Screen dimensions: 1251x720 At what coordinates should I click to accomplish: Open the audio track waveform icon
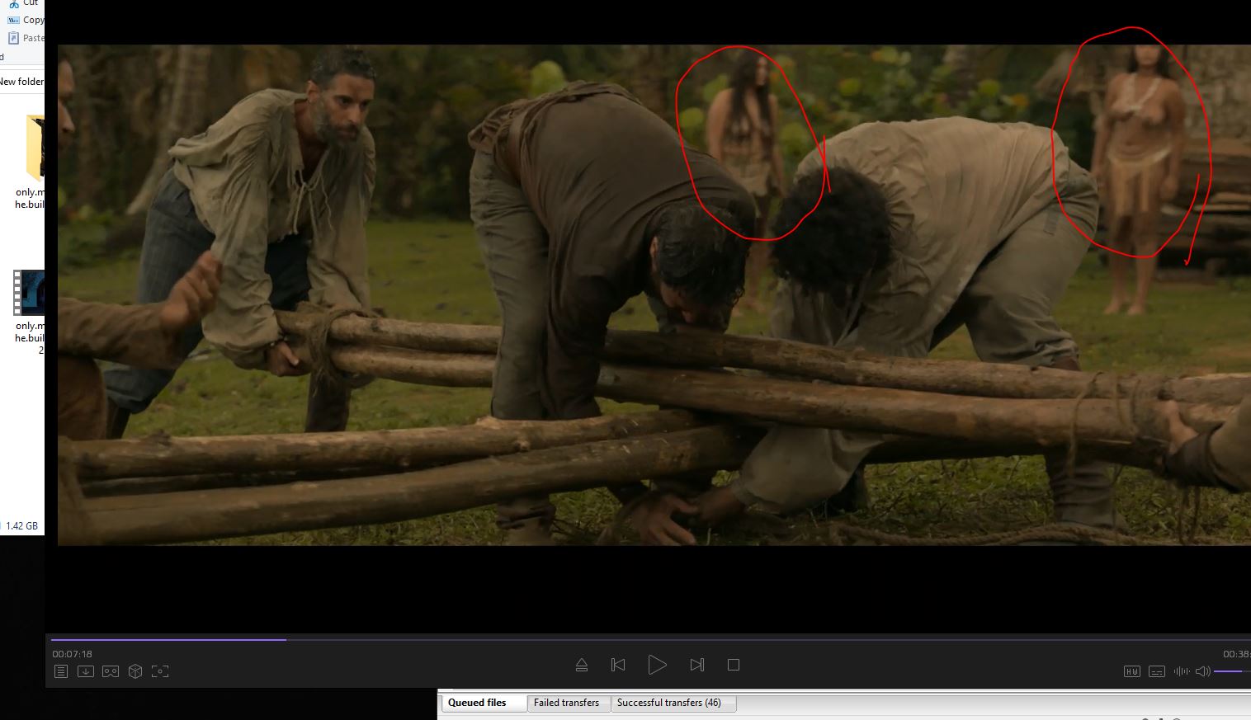coord(1182,671)
